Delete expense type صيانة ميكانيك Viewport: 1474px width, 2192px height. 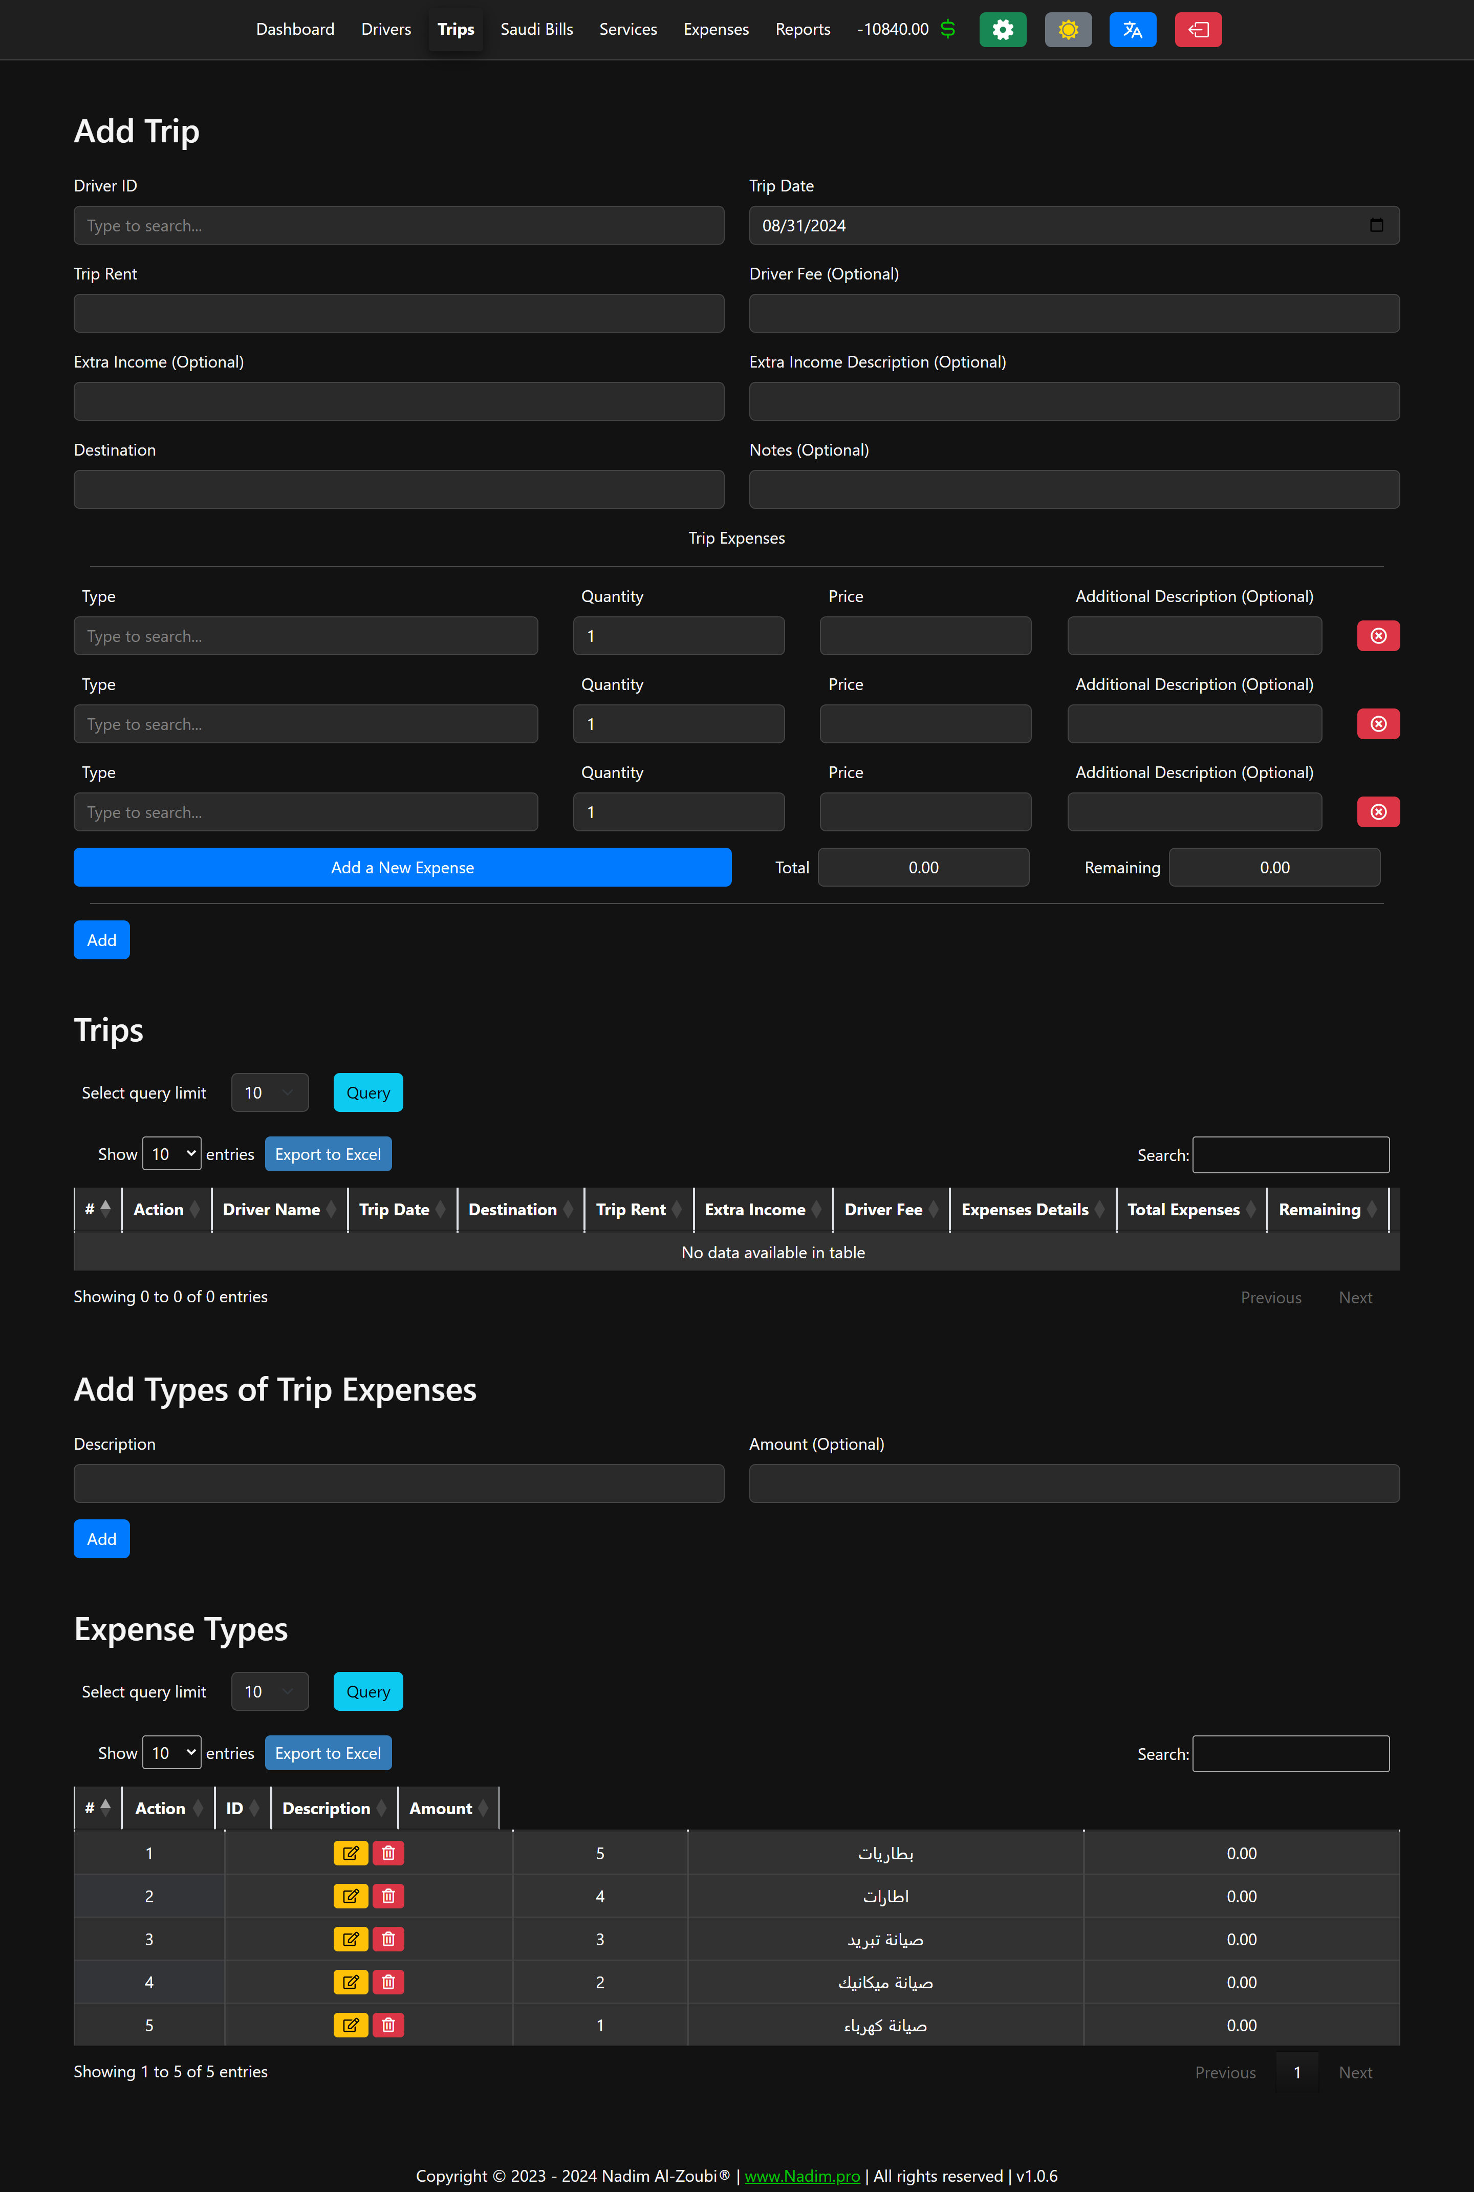click(x=388, y=1983)
